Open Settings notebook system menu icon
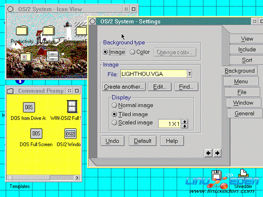This screenshot has height=197, width=263. [92, 21]
